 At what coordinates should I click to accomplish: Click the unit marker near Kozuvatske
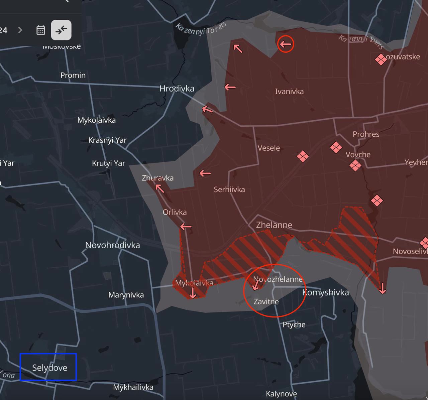pos(381,60)
